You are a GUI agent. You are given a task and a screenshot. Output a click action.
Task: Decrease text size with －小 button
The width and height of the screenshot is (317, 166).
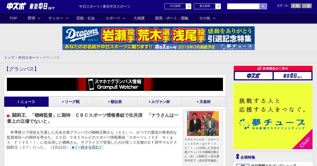coord(307,6)
